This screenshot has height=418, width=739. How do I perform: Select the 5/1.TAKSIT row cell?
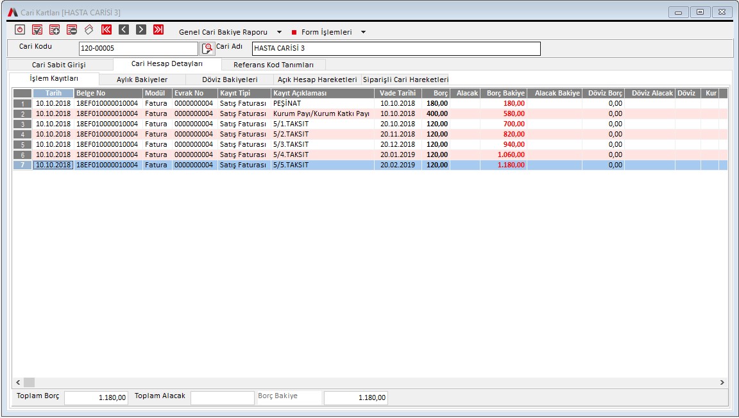(323, 124)
